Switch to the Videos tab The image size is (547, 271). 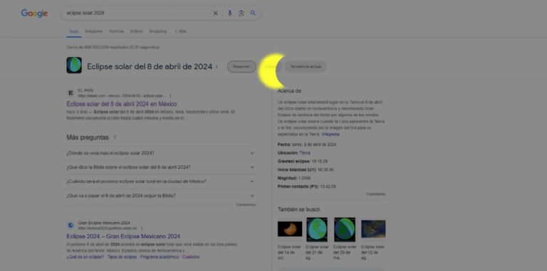(137, 31)
